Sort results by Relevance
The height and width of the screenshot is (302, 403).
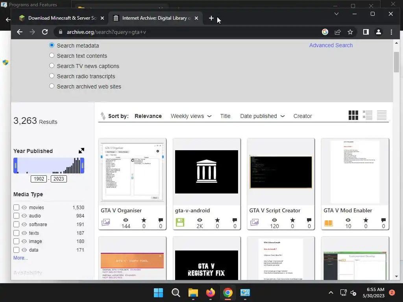(x=148, y=116)
